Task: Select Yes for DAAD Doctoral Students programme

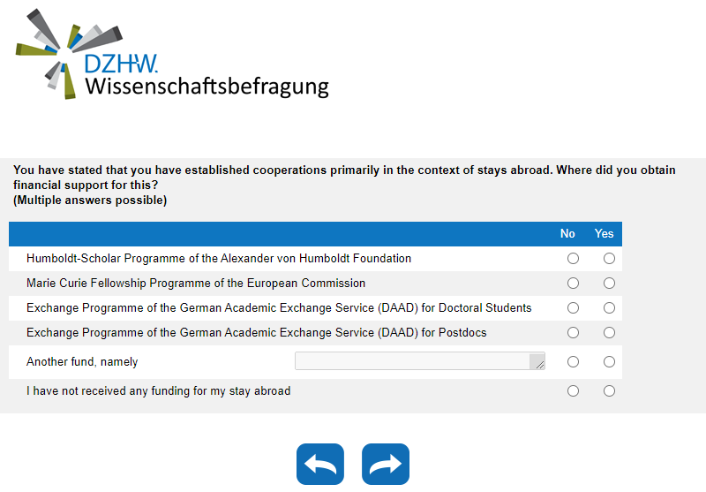Action: 609,308
